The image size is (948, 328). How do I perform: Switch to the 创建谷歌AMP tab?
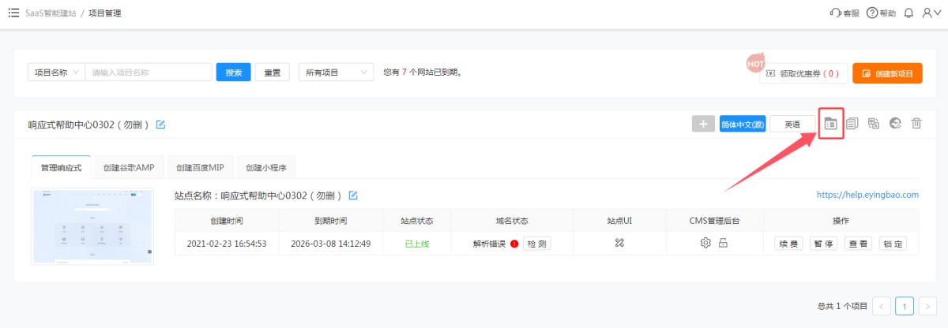point(129,168)
